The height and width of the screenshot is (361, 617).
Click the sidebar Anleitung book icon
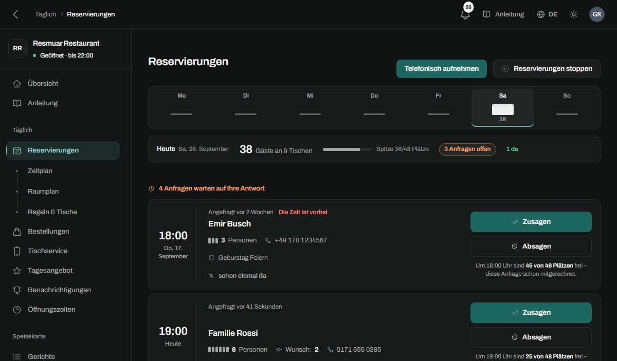tap(17, 103)
